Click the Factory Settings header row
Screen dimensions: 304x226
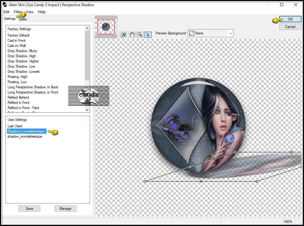tap(19, 29)
